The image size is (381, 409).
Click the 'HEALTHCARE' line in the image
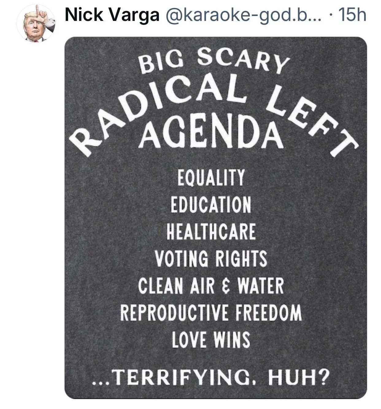(211, 231)
